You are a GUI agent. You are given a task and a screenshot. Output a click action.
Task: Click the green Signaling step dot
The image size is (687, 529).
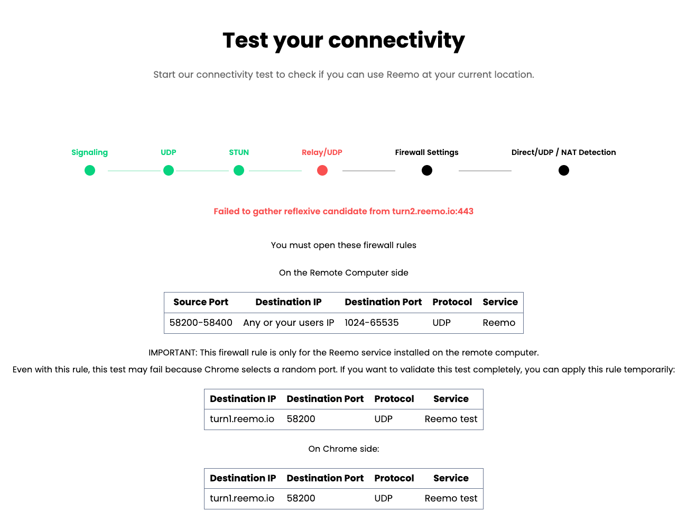tap(90, 170)
